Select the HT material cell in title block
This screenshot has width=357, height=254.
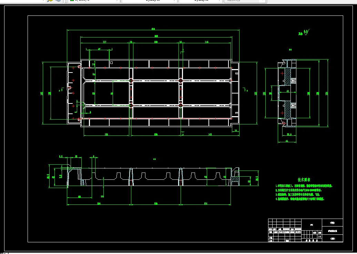click(x=312, y=225)
